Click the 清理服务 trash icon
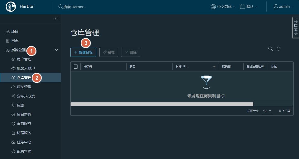This screenshot has height=159, width=299. [x=13, y=133]
